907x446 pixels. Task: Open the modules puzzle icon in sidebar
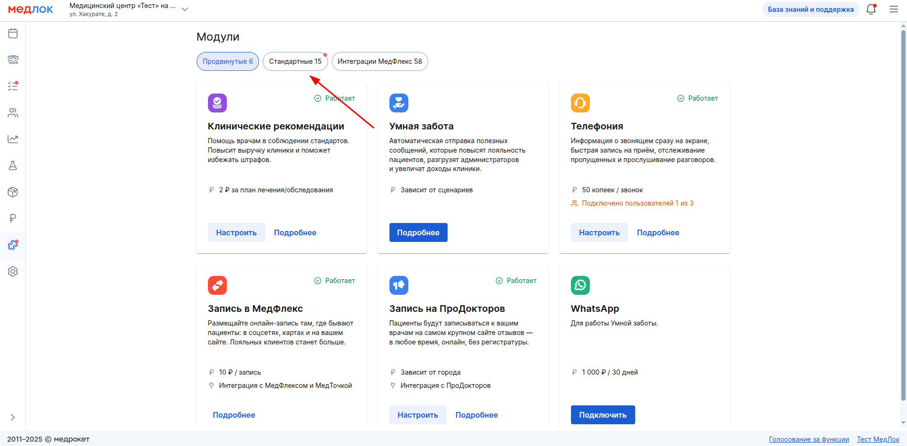point(13,245)
